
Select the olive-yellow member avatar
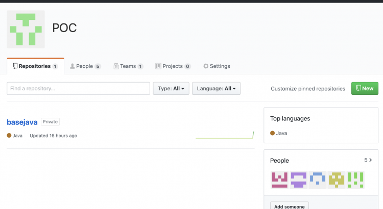pyautogui.click(x=336, y=180)
